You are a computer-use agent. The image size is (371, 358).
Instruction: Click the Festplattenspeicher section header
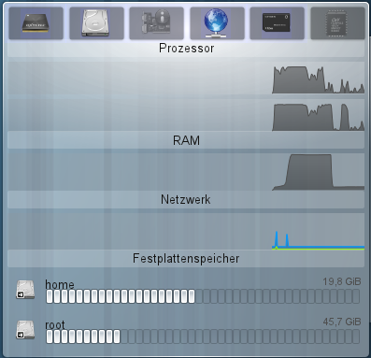[x=186, y=258]
